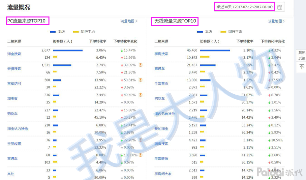Open wireless source 猫客搜索
306x180 pixels.
click(x=161, y=143)
